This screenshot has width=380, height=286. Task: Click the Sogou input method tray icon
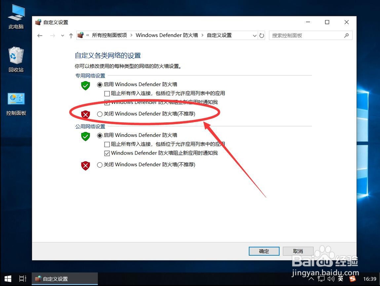pyautogui.click(x=353, y=279)
